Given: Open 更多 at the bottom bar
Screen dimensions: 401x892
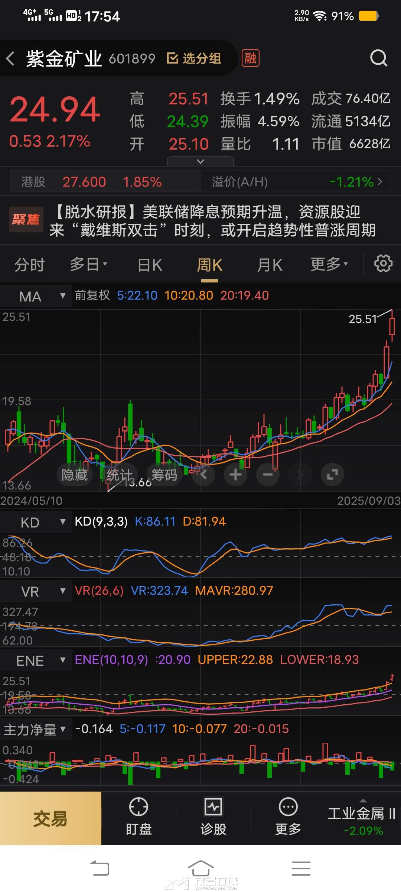Looking at the screenshot, I should point(288,818).
